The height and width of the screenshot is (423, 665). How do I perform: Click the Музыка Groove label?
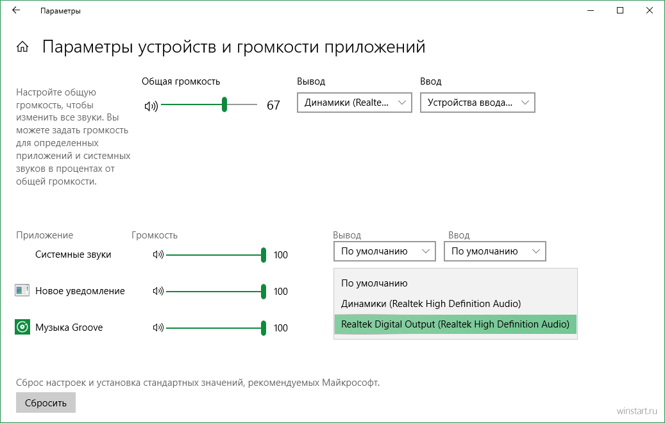[69, 328]
